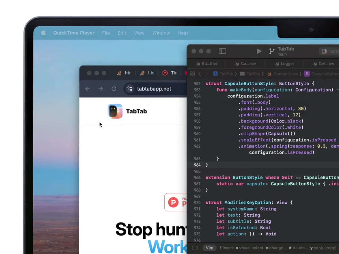Open the Window menu
Viewport: 339px width, 254px height.
(x=161, y=33)
